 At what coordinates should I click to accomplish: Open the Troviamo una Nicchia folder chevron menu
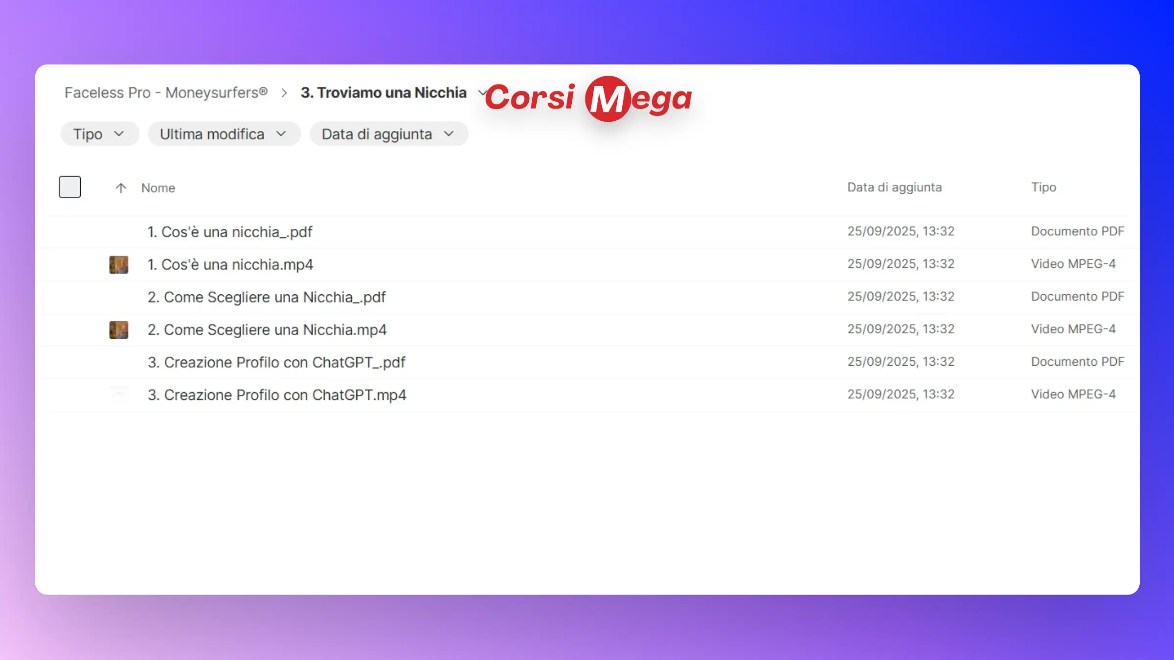coord(481,92)
